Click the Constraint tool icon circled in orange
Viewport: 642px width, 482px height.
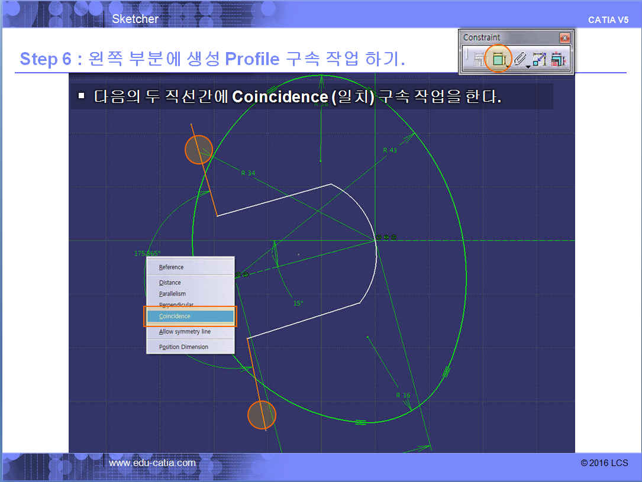coord(498,59)
